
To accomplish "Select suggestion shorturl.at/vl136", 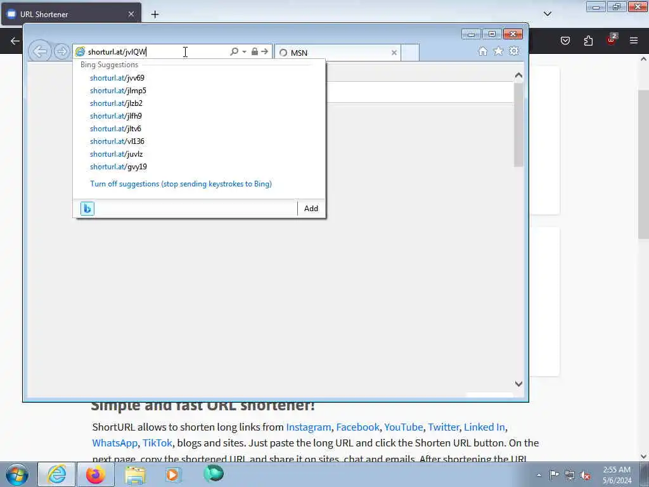I will coord(117,141).
